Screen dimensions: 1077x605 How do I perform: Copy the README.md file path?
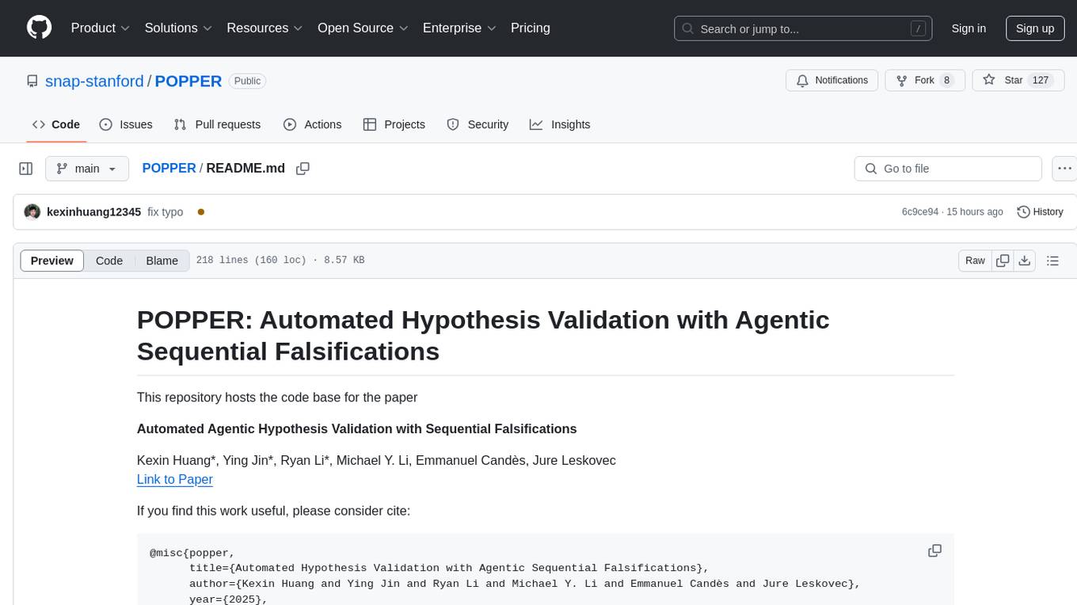pyautogui.click(x=303, y=169)
